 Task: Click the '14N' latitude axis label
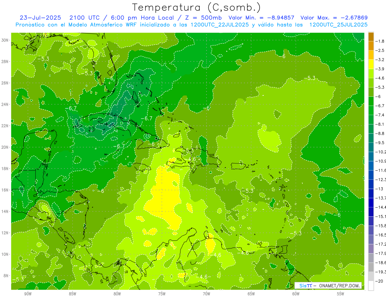tap(5, 211)
